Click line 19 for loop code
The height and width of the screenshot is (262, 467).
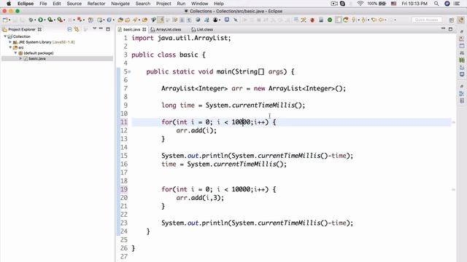pos(219,189)
